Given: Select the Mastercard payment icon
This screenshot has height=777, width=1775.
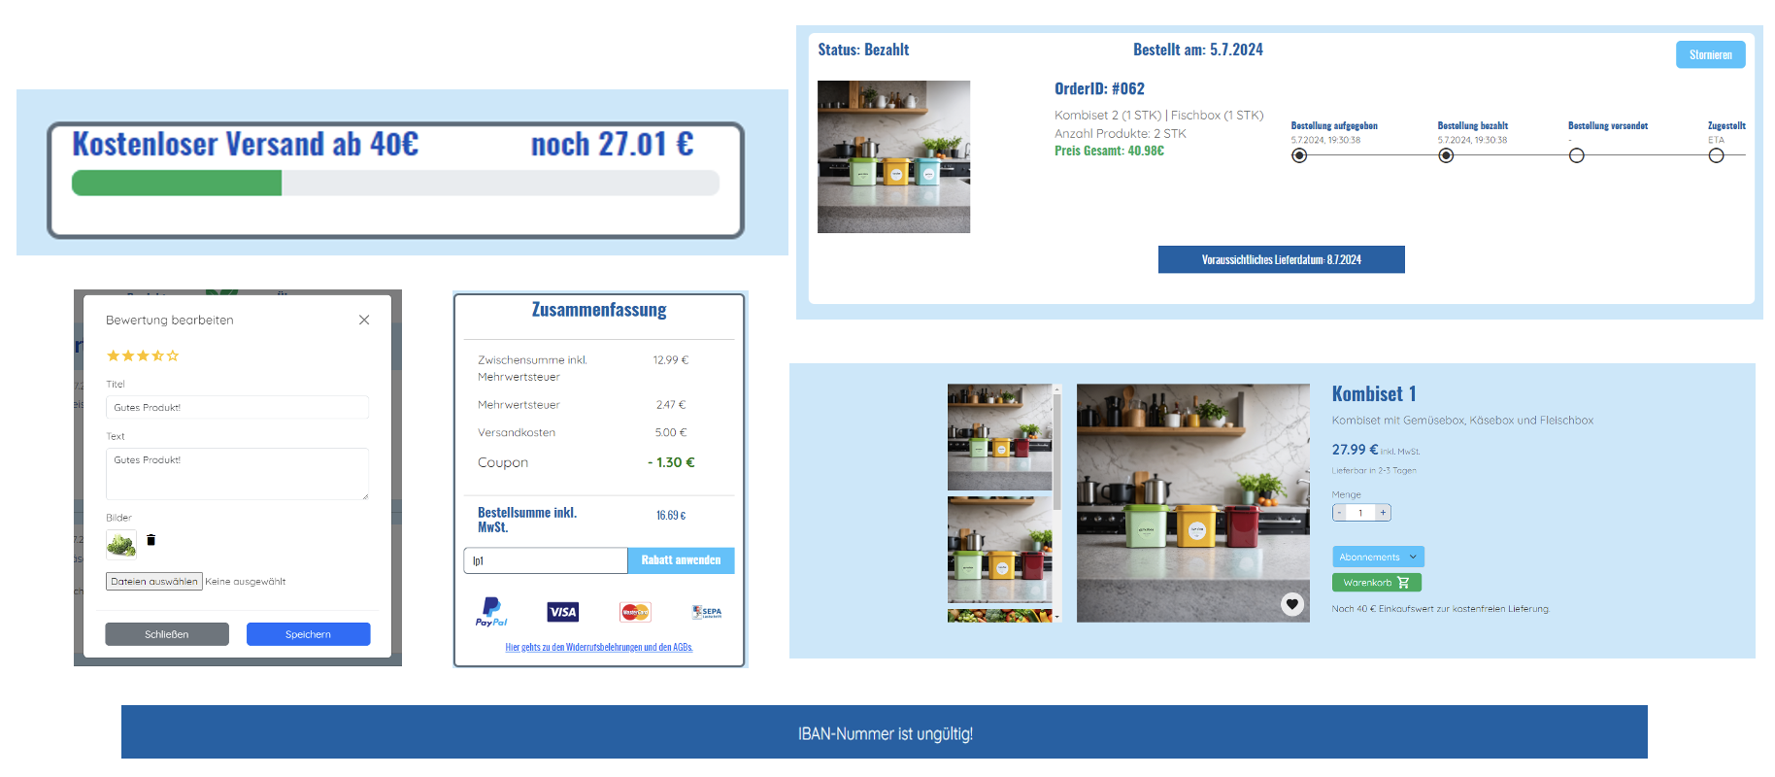Looking at the screenshot, I should (x=635, y=612).
